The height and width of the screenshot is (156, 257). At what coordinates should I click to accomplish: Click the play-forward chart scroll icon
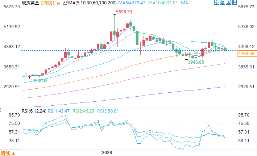coord(228,2)
